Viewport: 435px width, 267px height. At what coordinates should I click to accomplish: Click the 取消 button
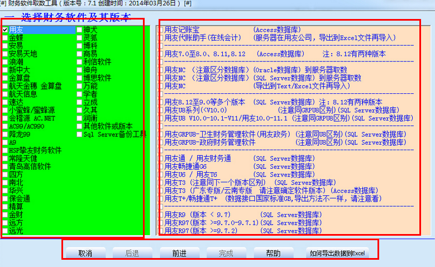[x=85, y=253]
